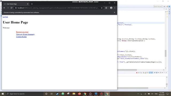View site information icon in address bar
Screen dimensions: 171x96
point(16,8)
